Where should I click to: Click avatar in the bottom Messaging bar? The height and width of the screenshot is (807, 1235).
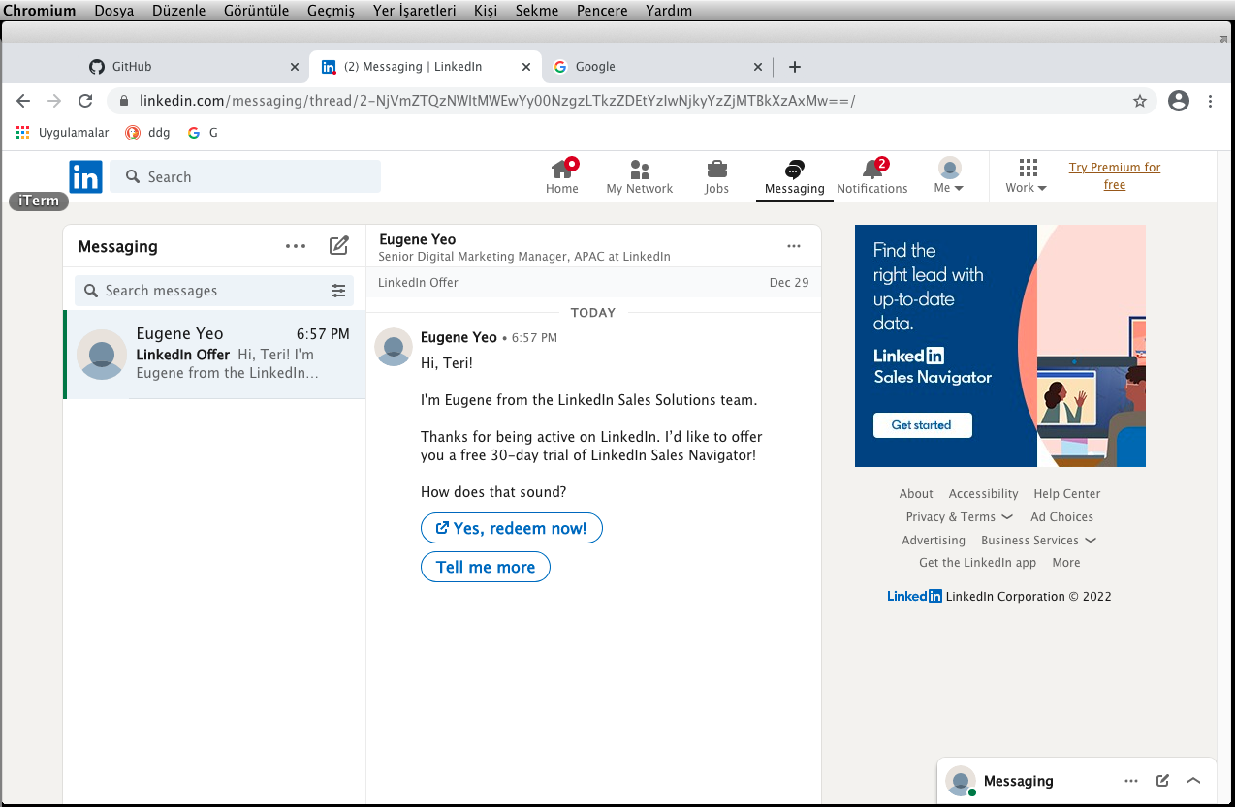[961, 781]
